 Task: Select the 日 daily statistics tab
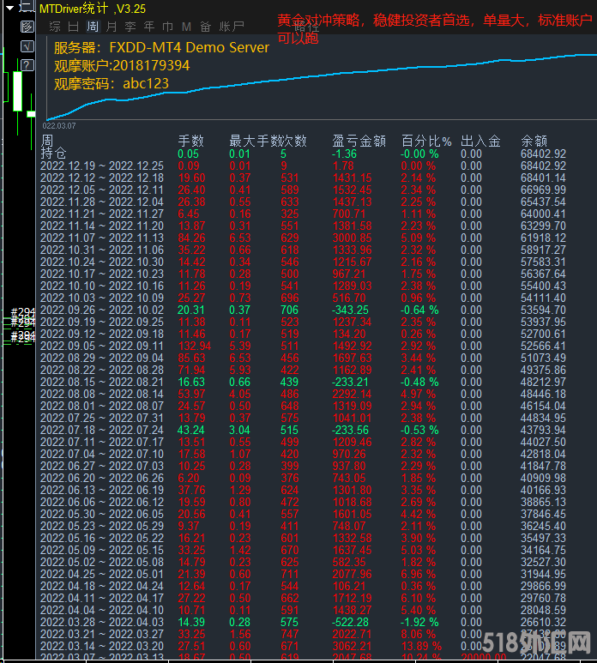[73, 27]
